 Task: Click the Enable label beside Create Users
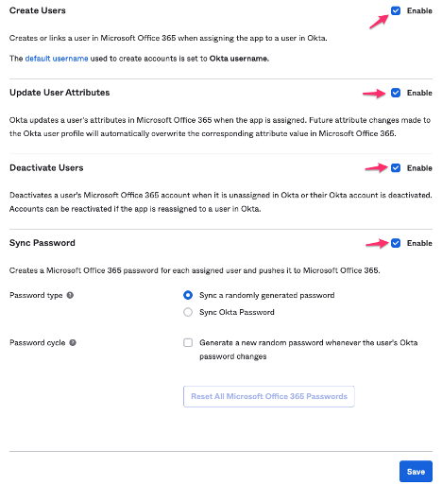[419, 11]
